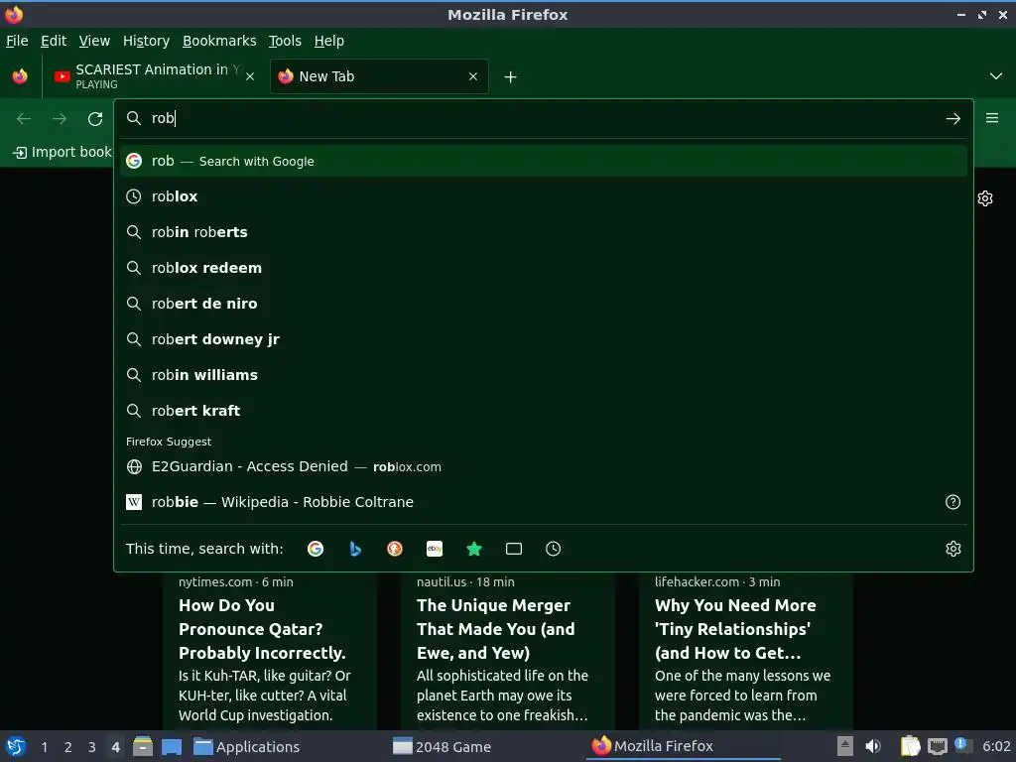The height and width of the screenshot is (762, 1016).
Task: Choose 'robin williams' suggestion
Action: (x=543, y=374)
